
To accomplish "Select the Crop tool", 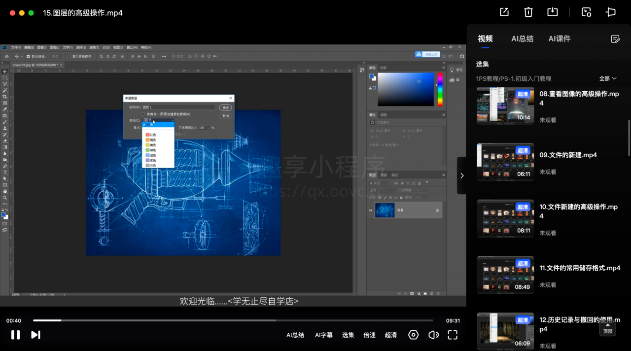I will pyautogui.click(x=5, y=97).
